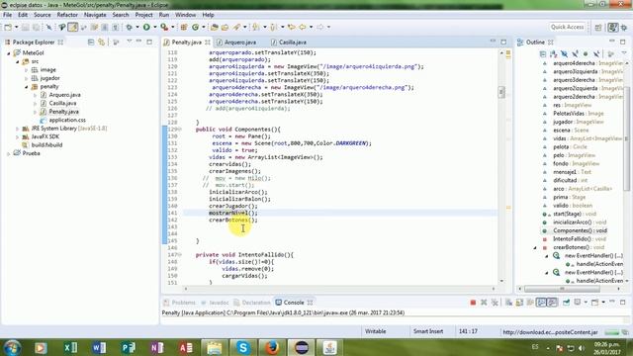Click the Quick Access search field

pyautogui.click(x=567, y=27)
